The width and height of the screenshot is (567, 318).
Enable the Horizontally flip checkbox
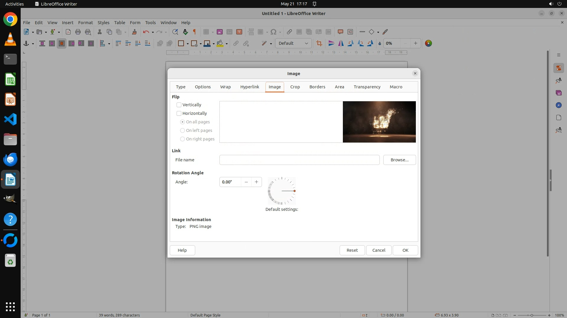coord(179,113)
